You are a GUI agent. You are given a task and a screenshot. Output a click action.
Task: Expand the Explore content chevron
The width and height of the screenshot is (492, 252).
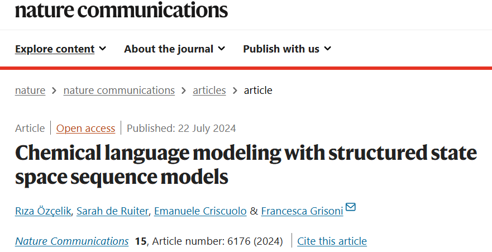click(103, 49)
